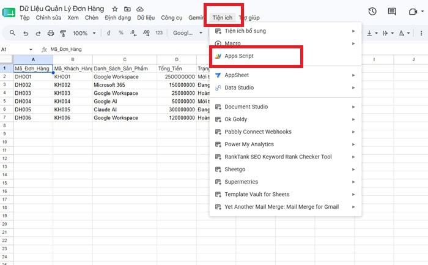Open the comments icon
428x265 pixels.
(x=392, y=12)
